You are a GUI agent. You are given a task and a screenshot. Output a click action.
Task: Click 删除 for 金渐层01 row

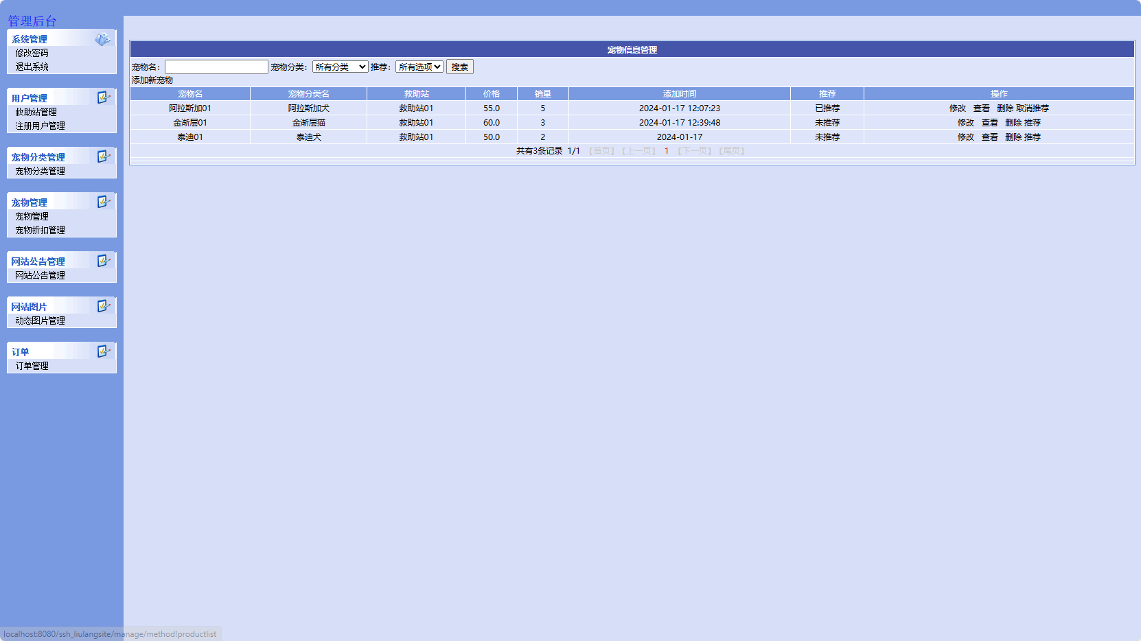point(1013,123)
